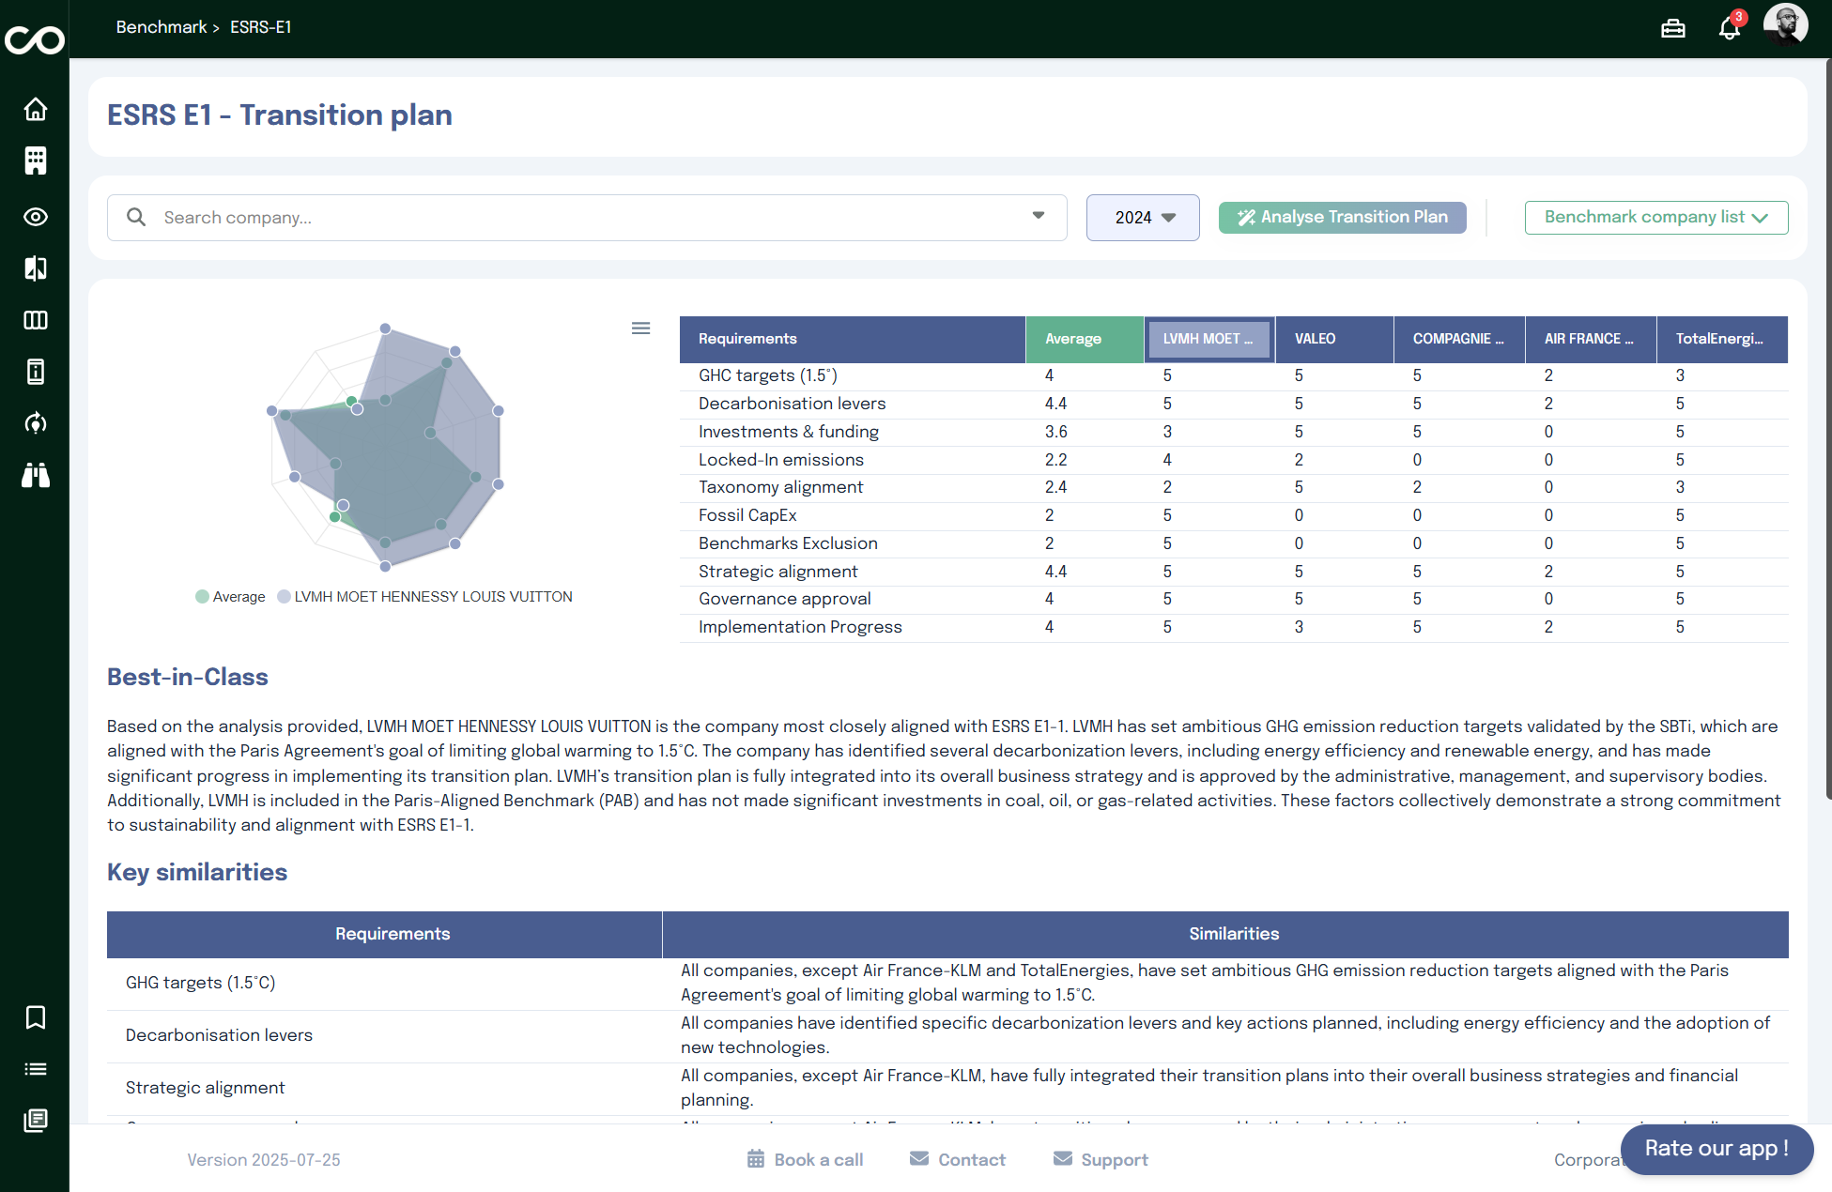1832x1192 pixels.
Task: Click Analyse Transition Plan button
Action: [x=1342, y=218]
